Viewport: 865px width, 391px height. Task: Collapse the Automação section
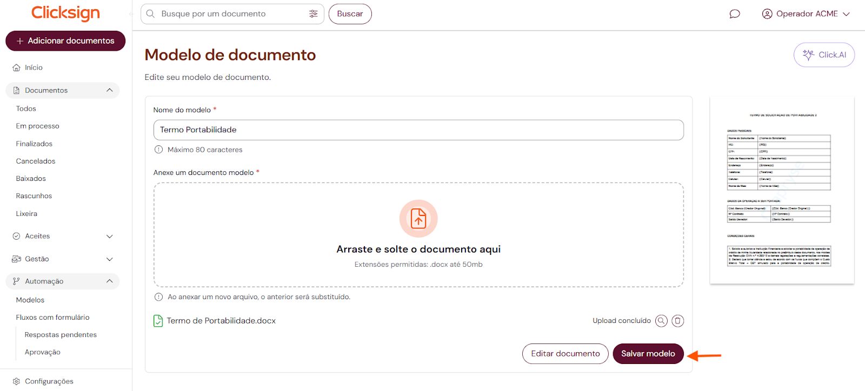pyautogui.click(x=109, y=281)
